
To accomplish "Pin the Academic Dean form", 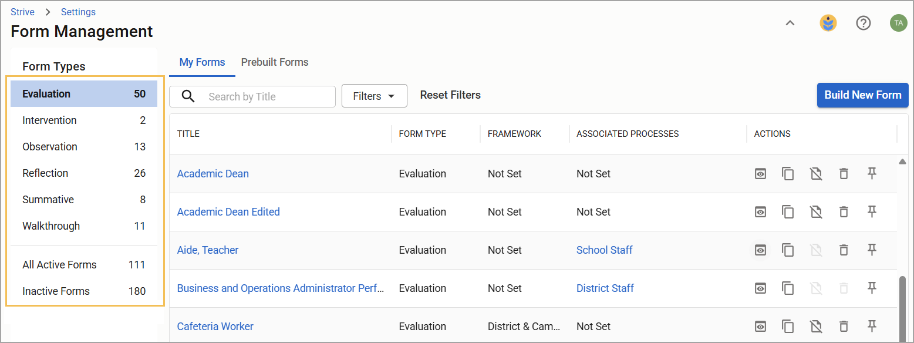I will tap(872, 173).
